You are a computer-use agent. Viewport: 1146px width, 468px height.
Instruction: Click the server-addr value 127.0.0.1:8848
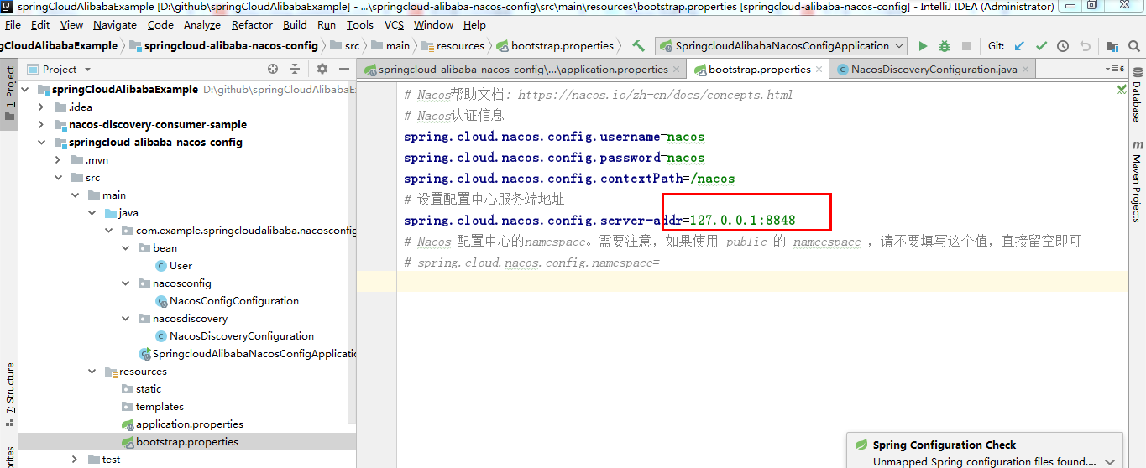[742, 221]
